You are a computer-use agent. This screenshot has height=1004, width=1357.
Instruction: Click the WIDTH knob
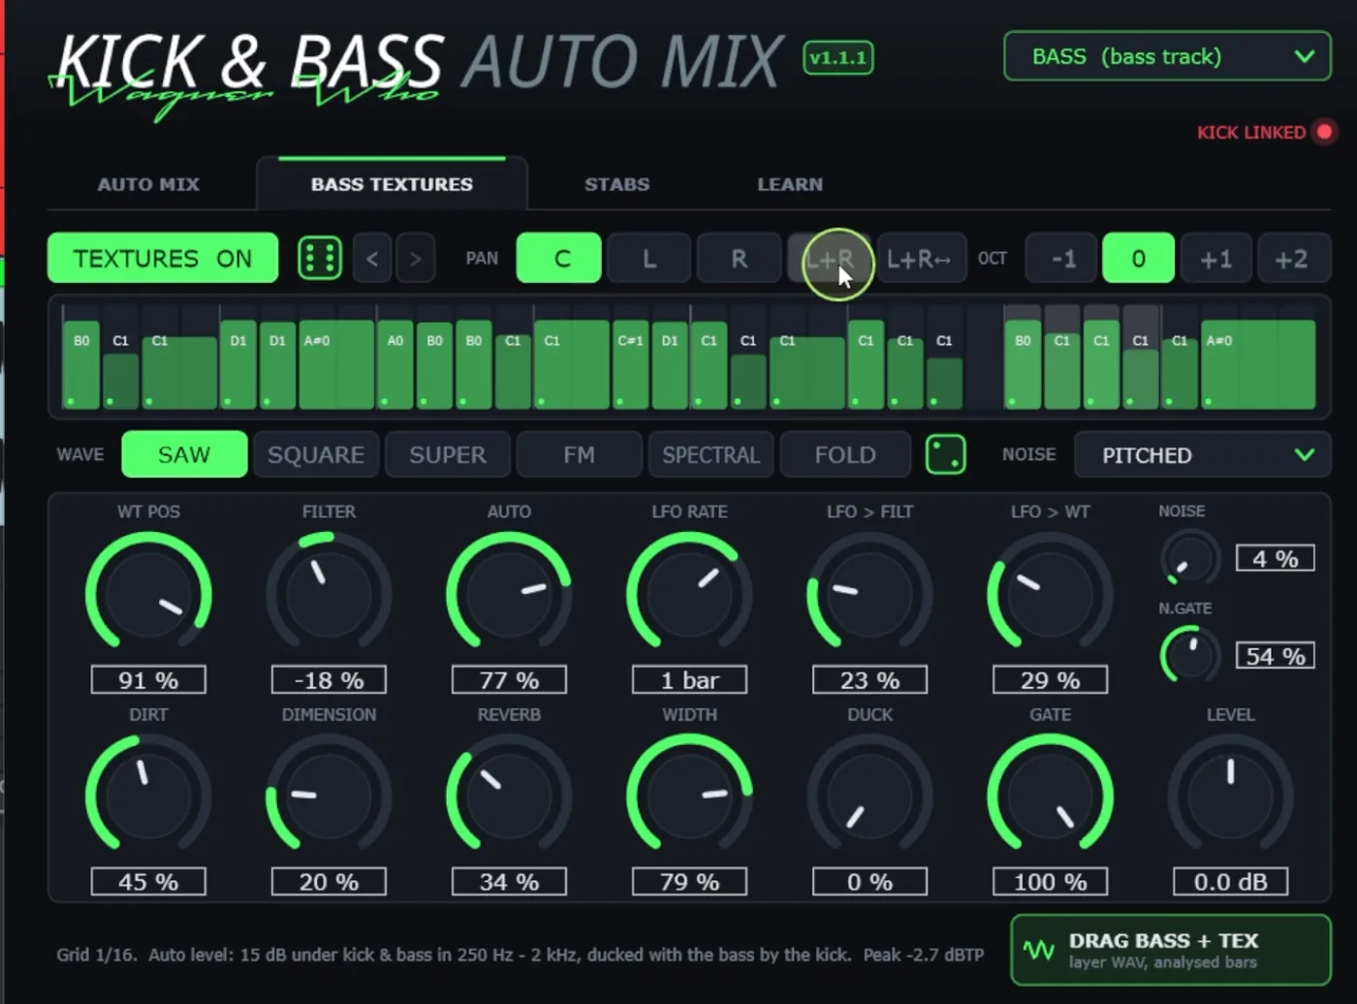[689, 795]
